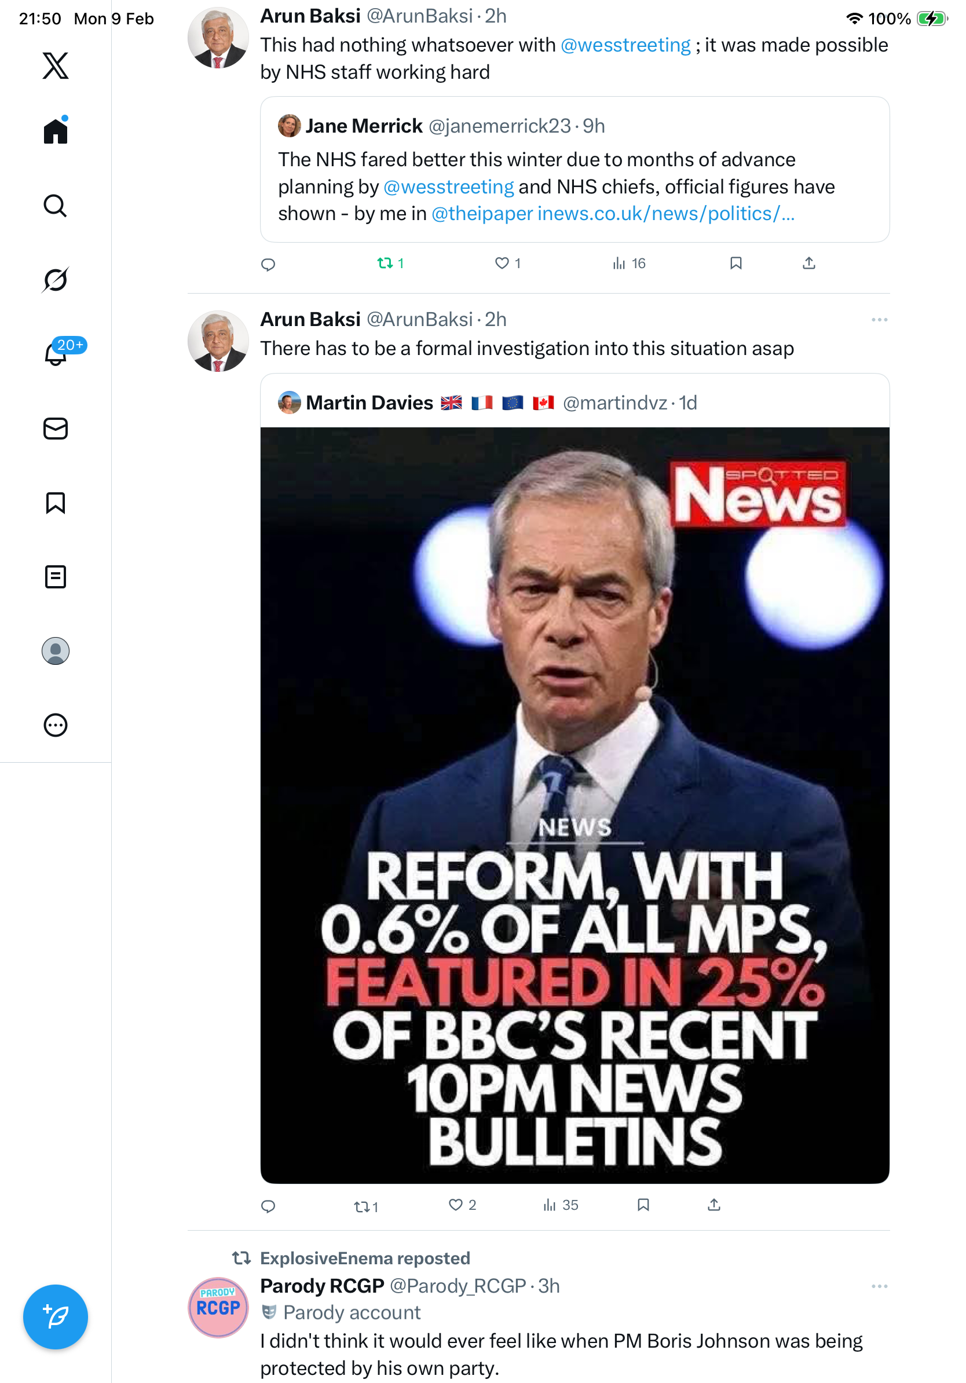Image resolution: width=966 pixels, height=1383 pixels.
Task: Bookmark the NHS staff tweet
Action: 736,264
